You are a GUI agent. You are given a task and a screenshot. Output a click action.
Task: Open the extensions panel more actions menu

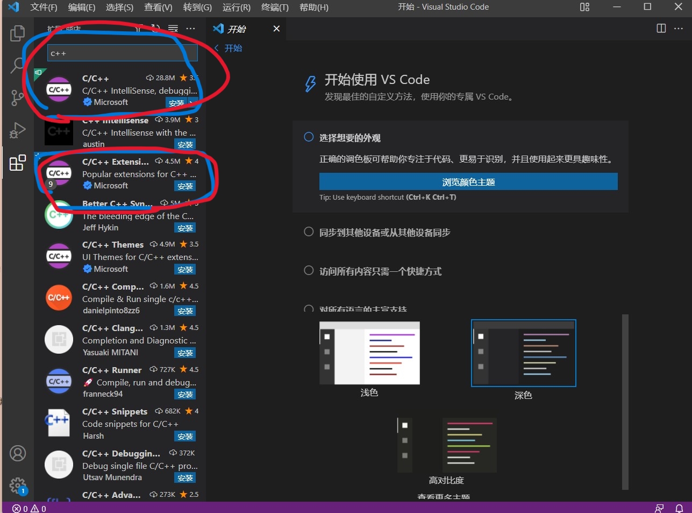(x=191, y=28)
